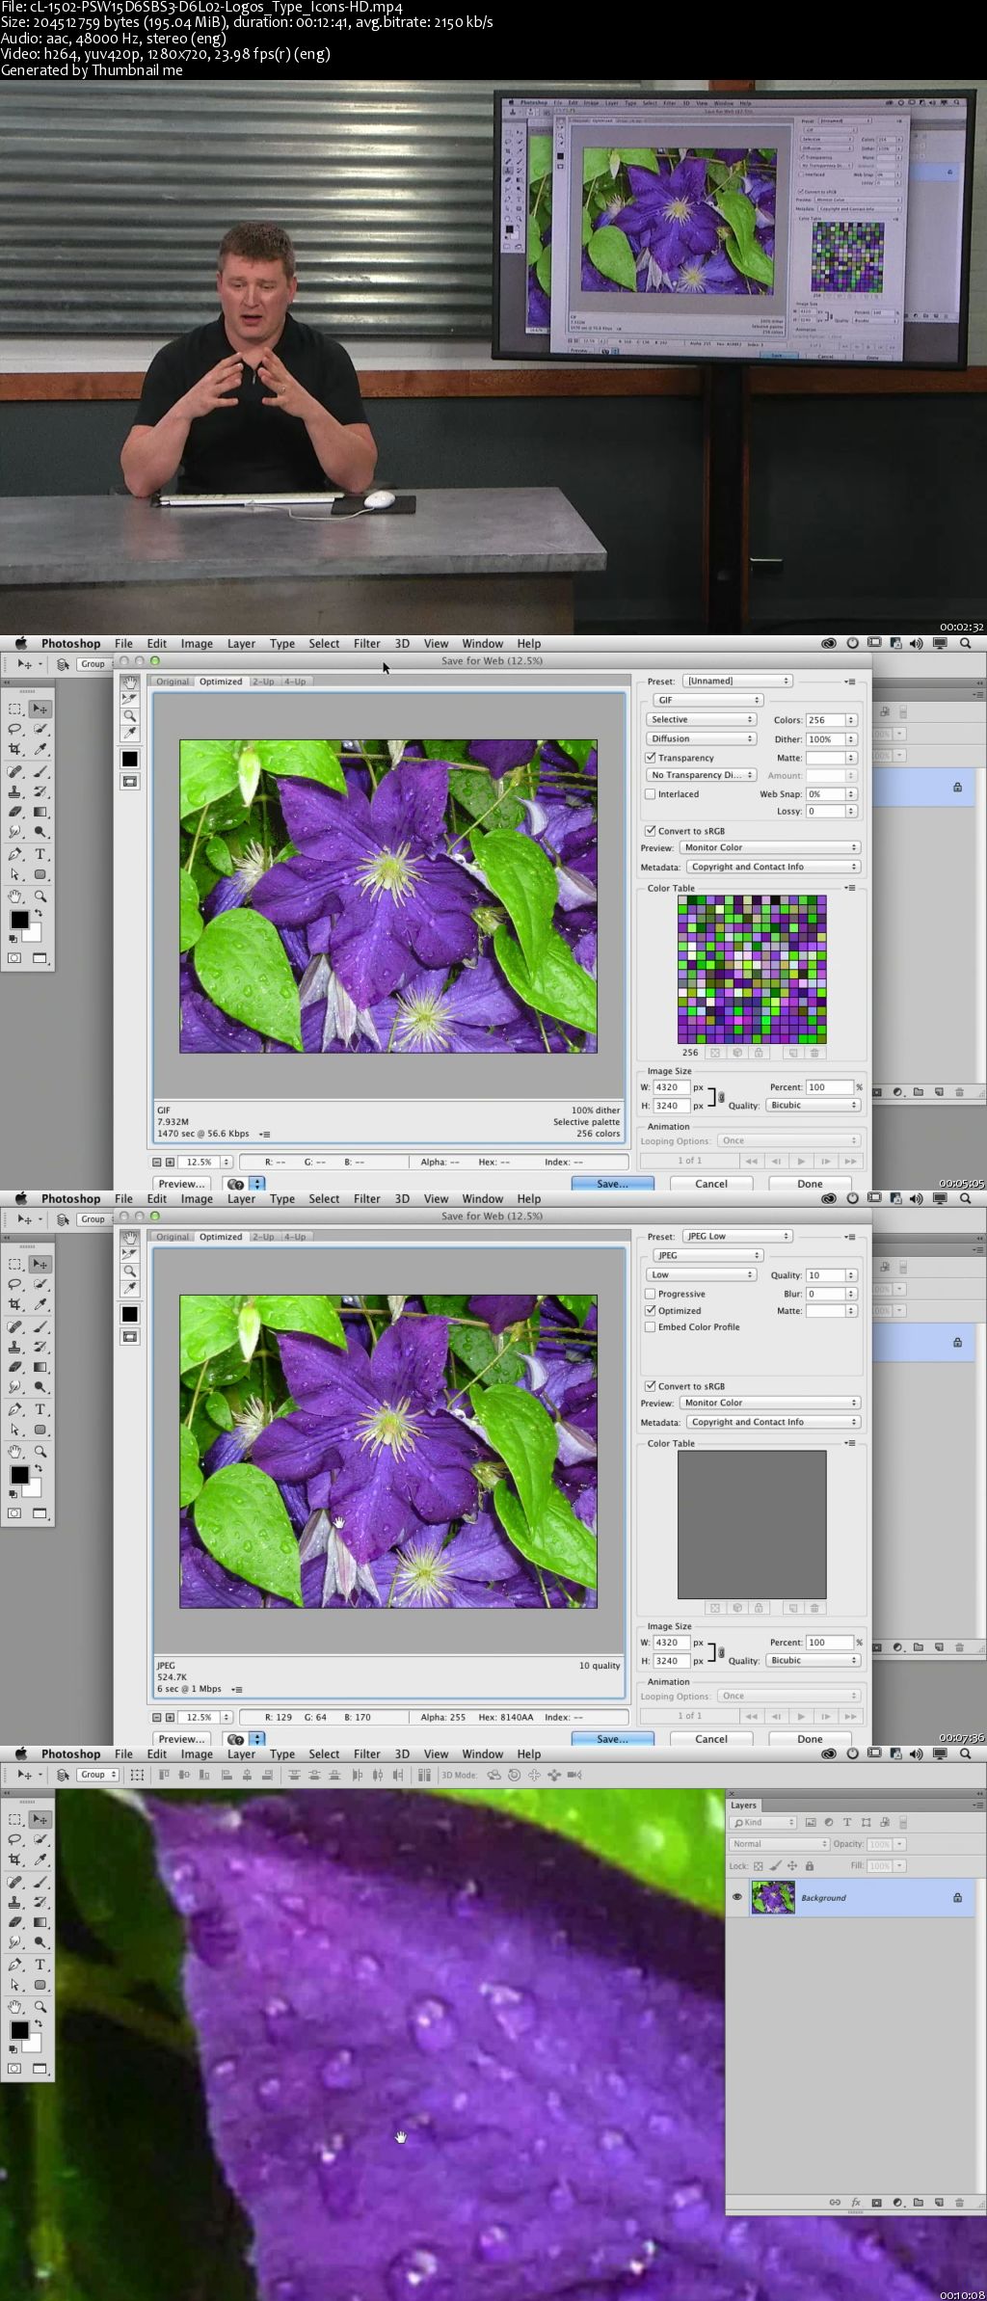Click Matte color box in JPEG dialog

point(825,1311)
